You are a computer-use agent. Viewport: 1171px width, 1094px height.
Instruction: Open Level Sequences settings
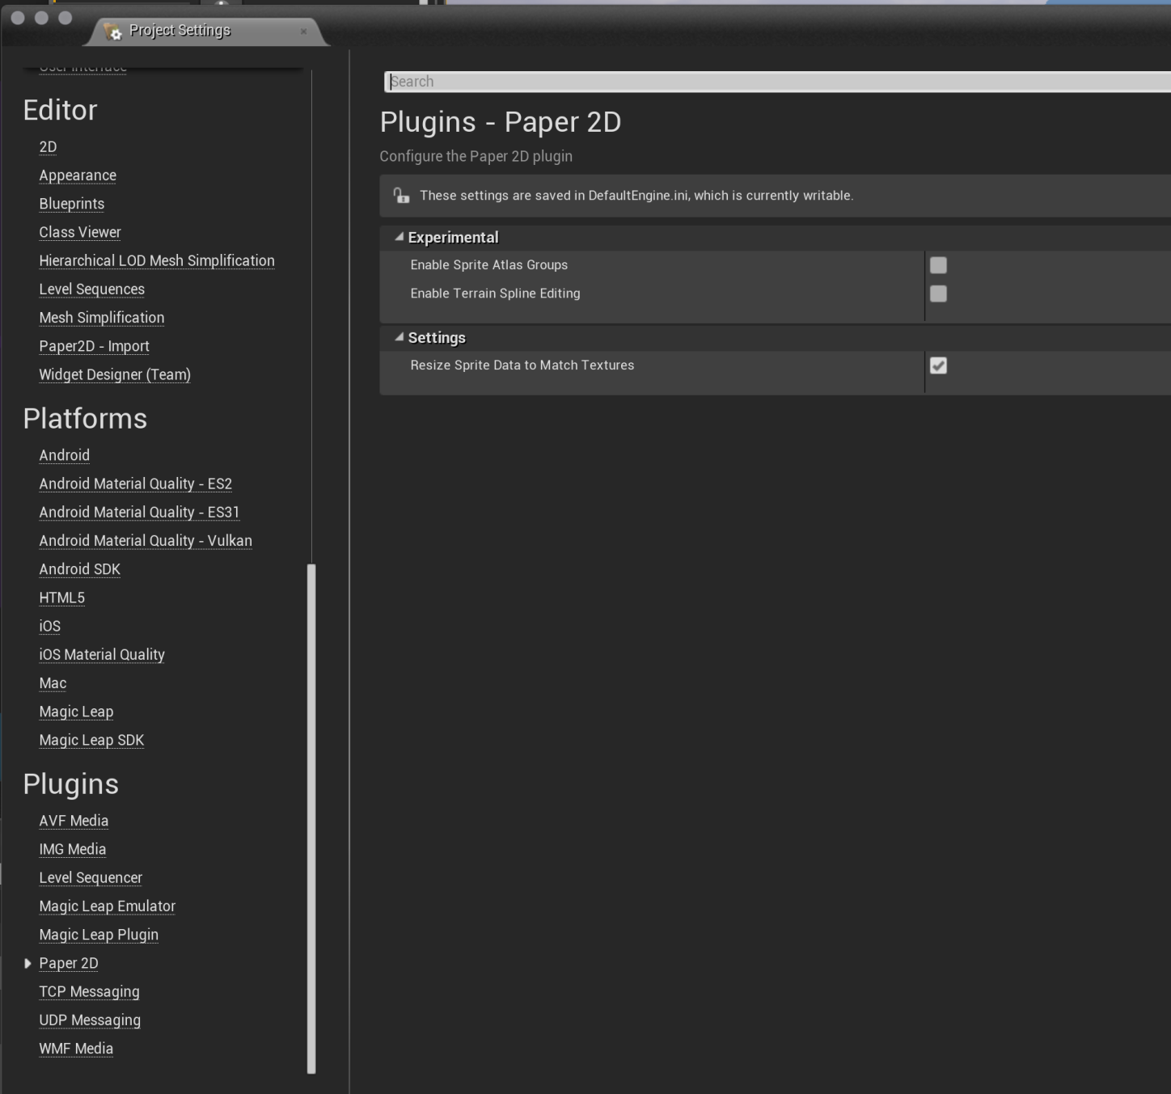click(92, 289)
